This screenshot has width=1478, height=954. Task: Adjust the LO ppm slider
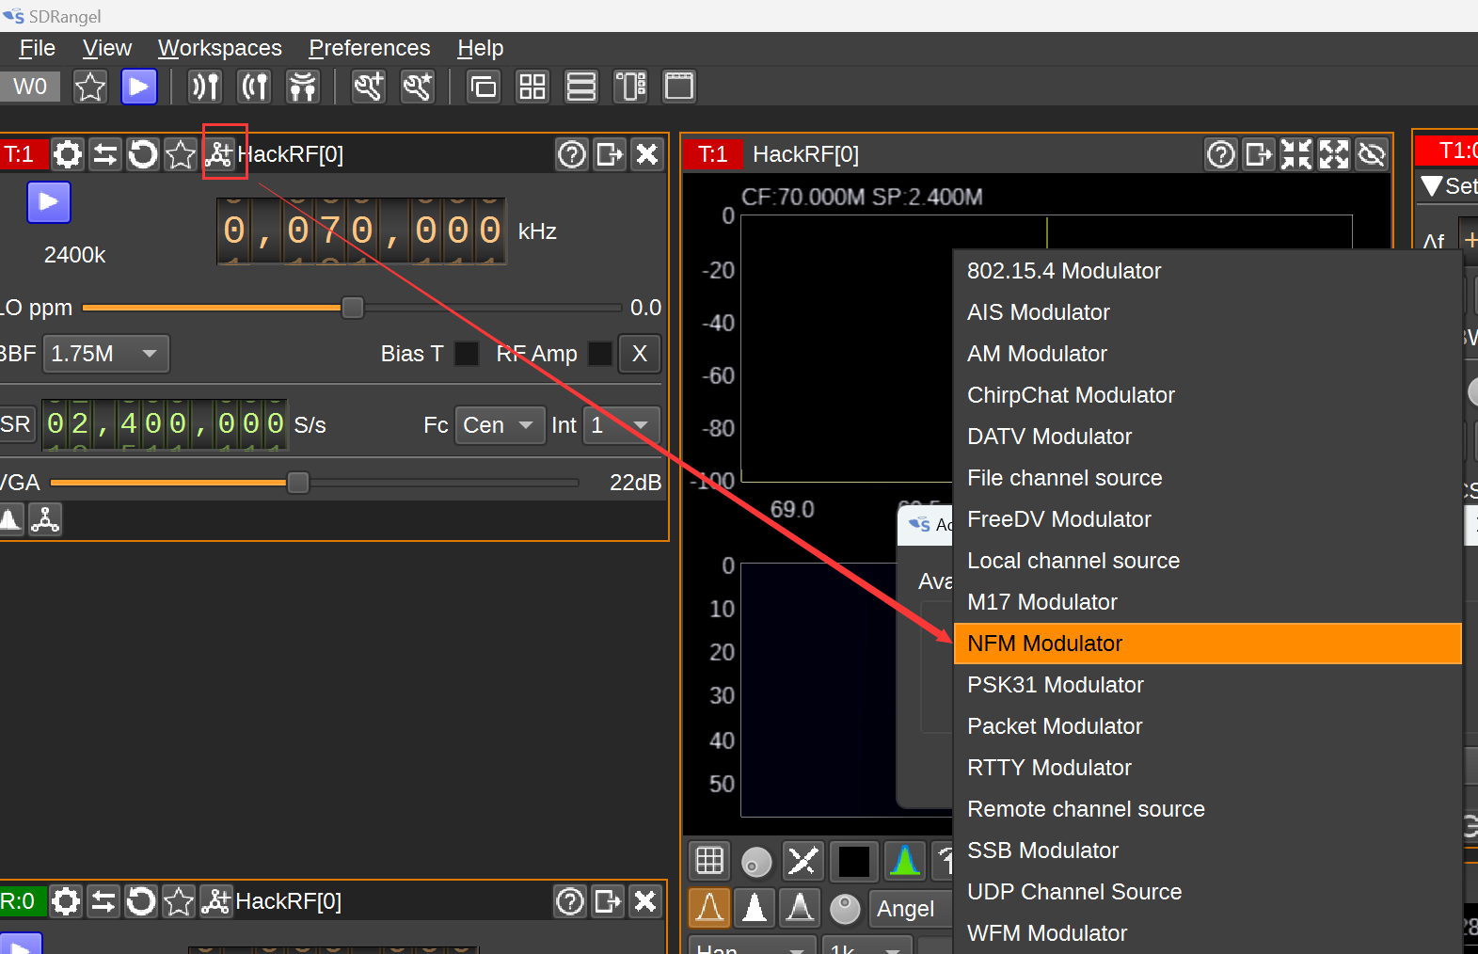(x=352, y=308)
